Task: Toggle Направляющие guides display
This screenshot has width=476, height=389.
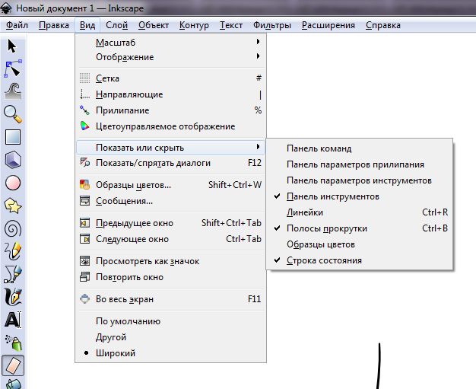Action: [x=170, y=94]
